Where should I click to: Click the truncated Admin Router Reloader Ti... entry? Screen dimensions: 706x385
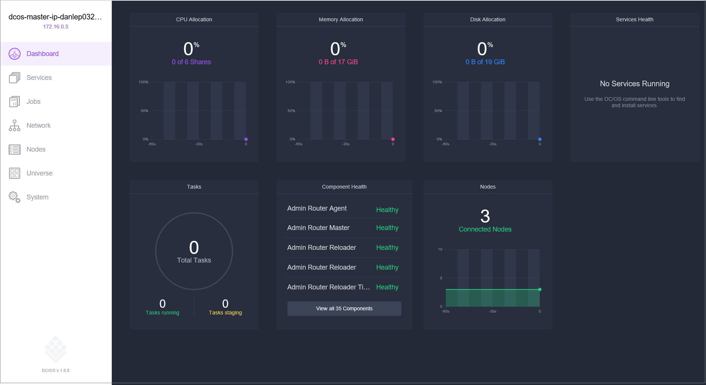[x=328, y=287]
